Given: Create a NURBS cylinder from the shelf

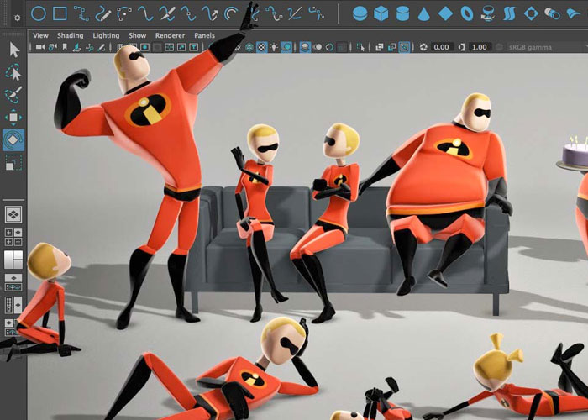Looking at the screenshot, I should click(x=402, y=14).
